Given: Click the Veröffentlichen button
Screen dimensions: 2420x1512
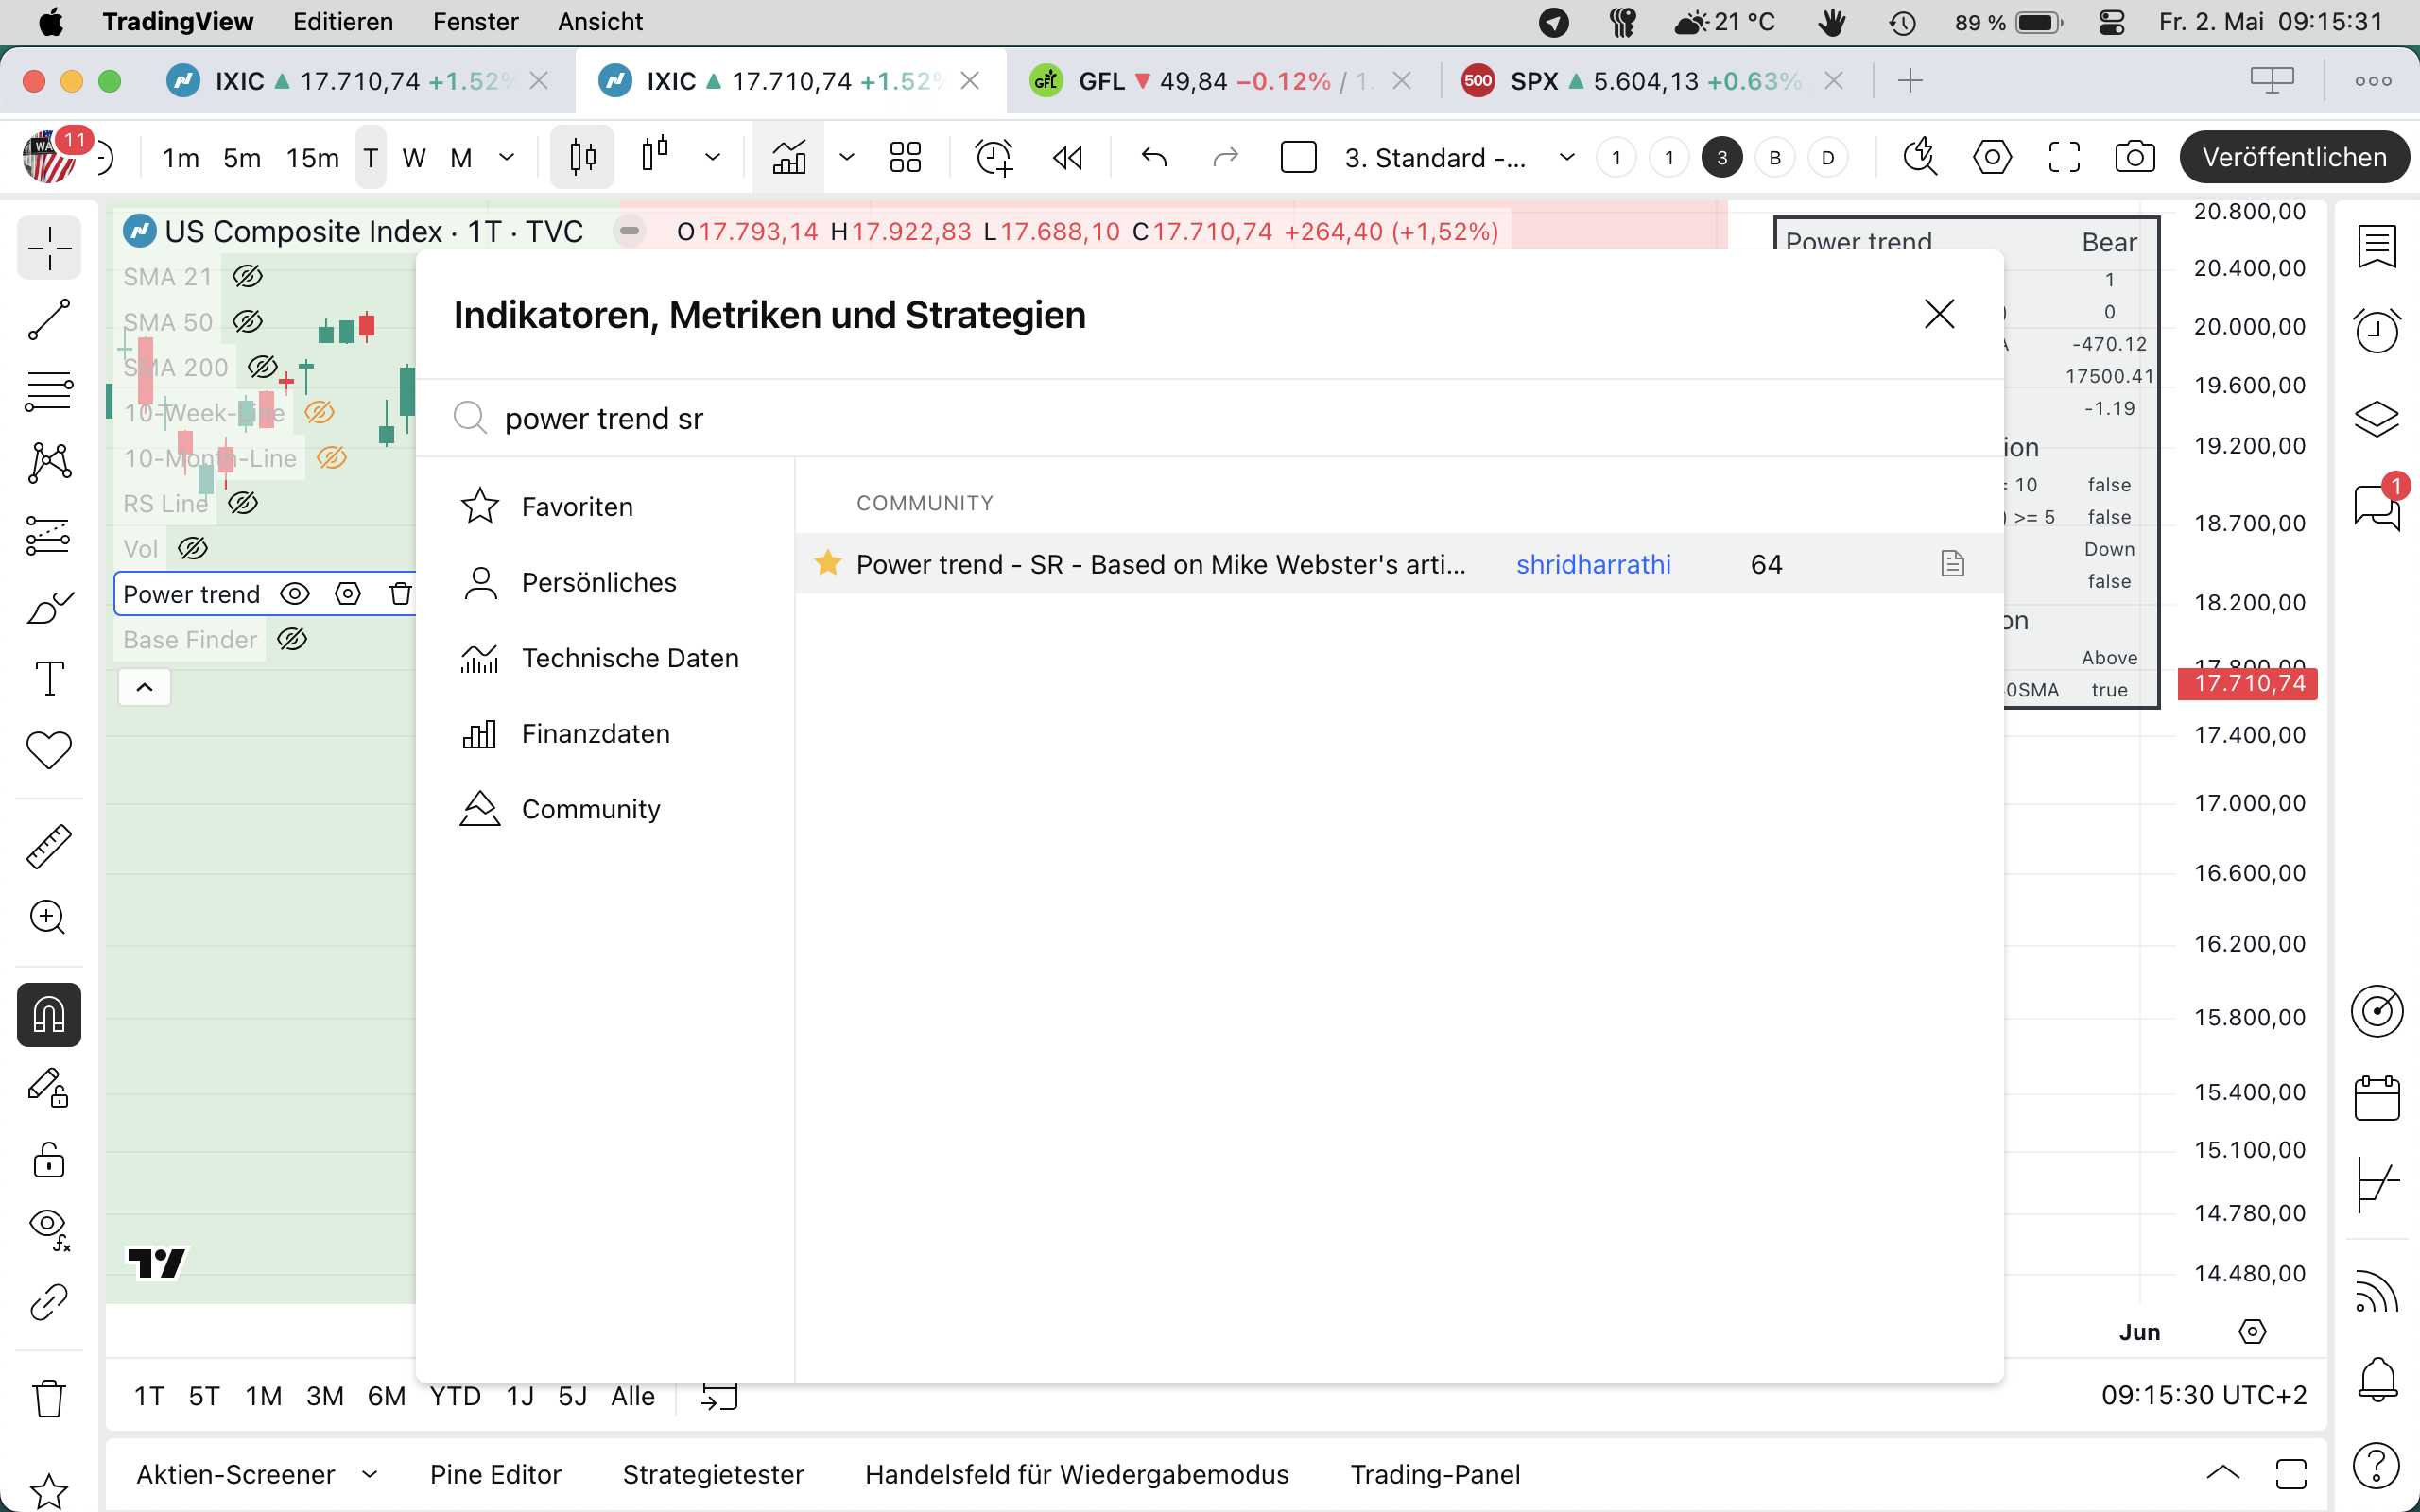Looking at the screenshot, I should point(2293,158).
